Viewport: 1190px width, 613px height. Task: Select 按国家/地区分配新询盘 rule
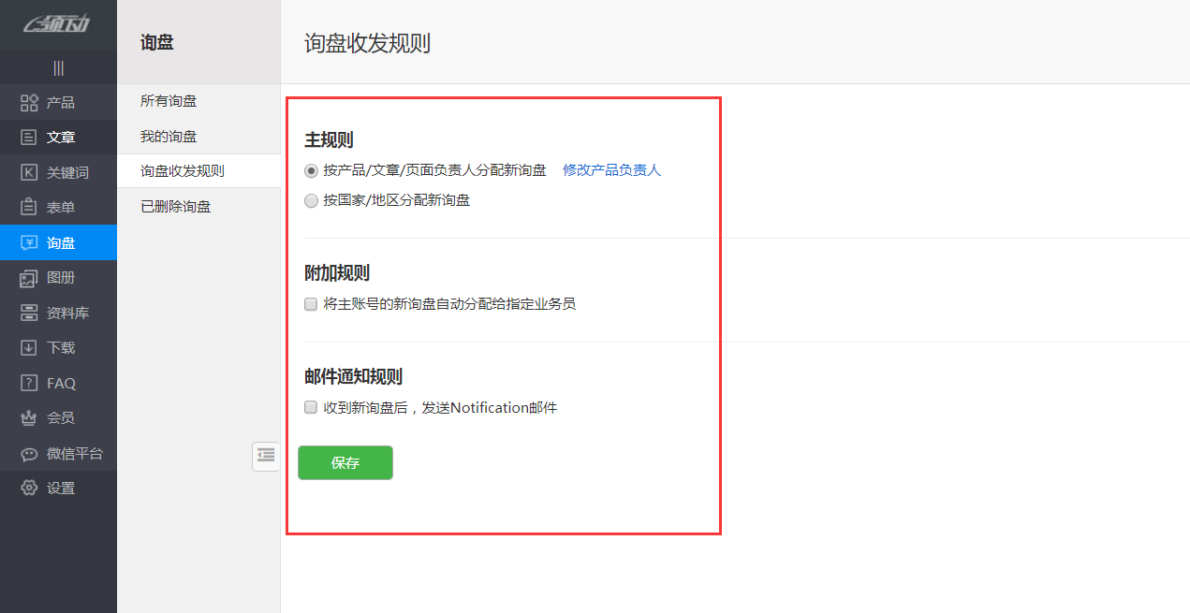[x=310, y=200]
